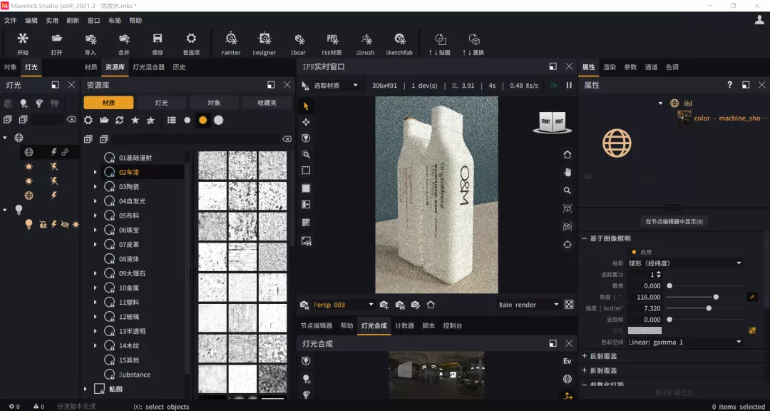
Task: Select the pan hand tool
Action: click(568, 172)
